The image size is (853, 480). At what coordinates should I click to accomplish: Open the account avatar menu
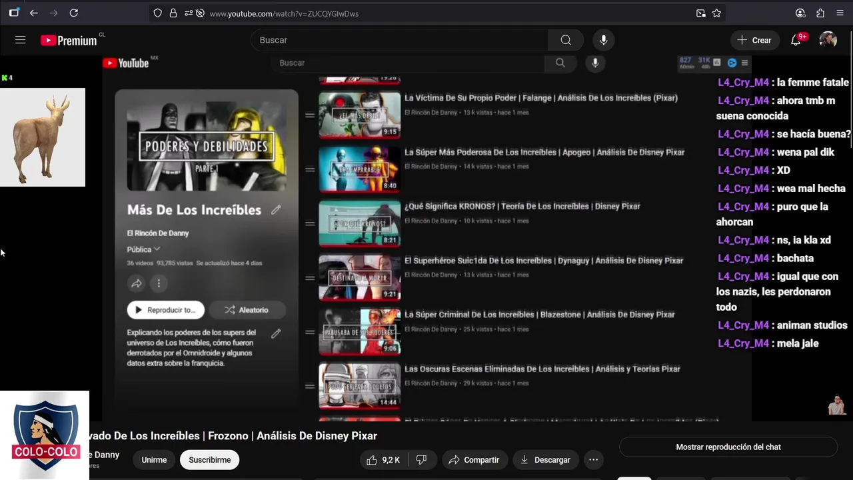coord(828,40)
